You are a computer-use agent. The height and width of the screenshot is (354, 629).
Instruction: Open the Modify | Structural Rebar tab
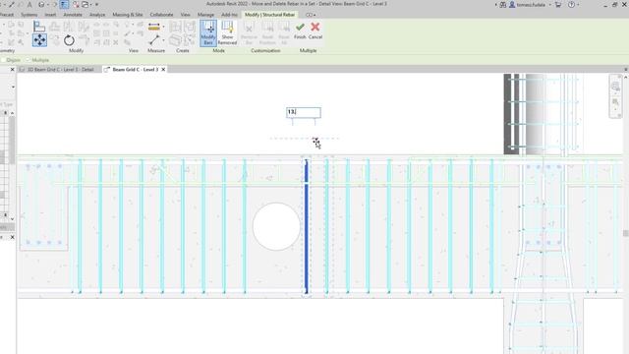[269, 15]
